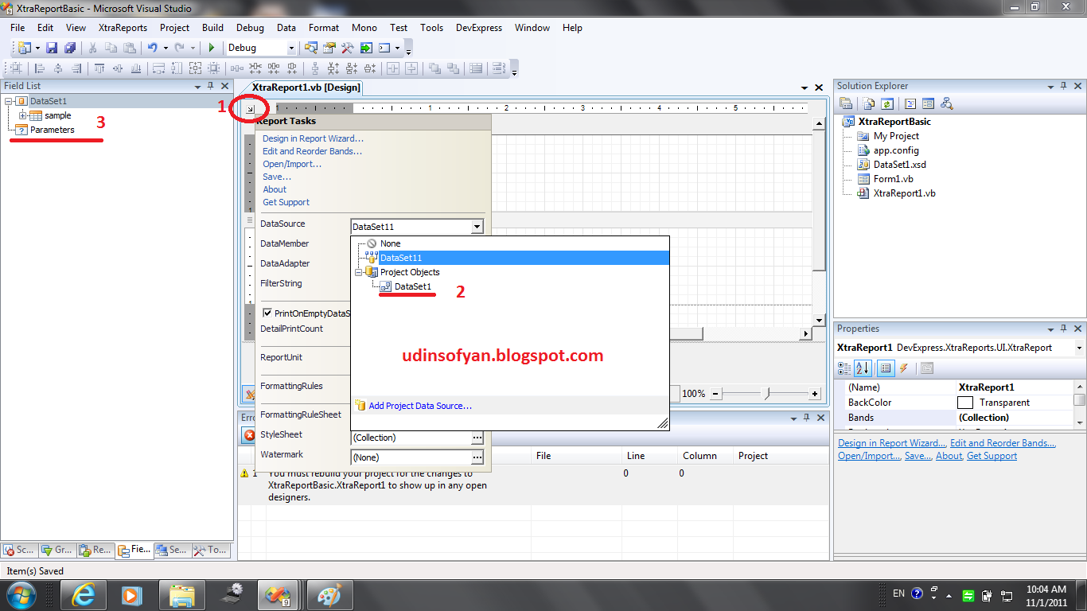1087x611 pixels.
Task: Select the Start Debugging green arrow icon
Action: 211,48
